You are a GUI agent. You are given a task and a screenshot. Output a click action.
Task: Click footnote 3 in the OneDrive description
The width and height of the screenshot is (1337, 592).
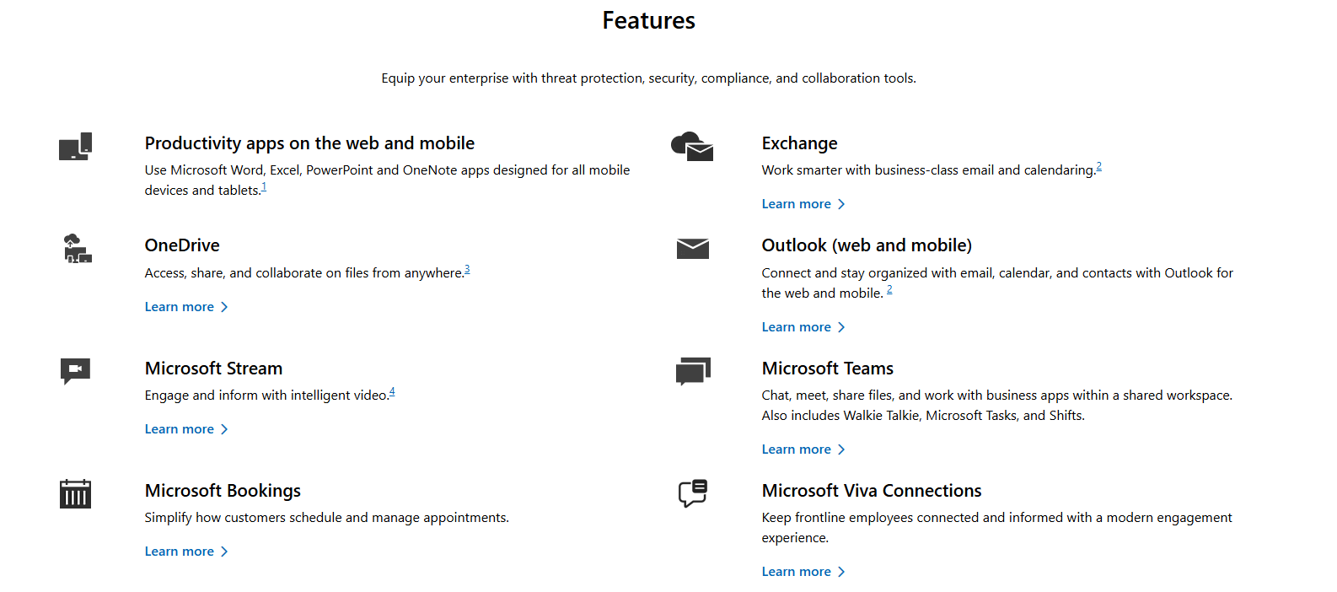point(467,268)
